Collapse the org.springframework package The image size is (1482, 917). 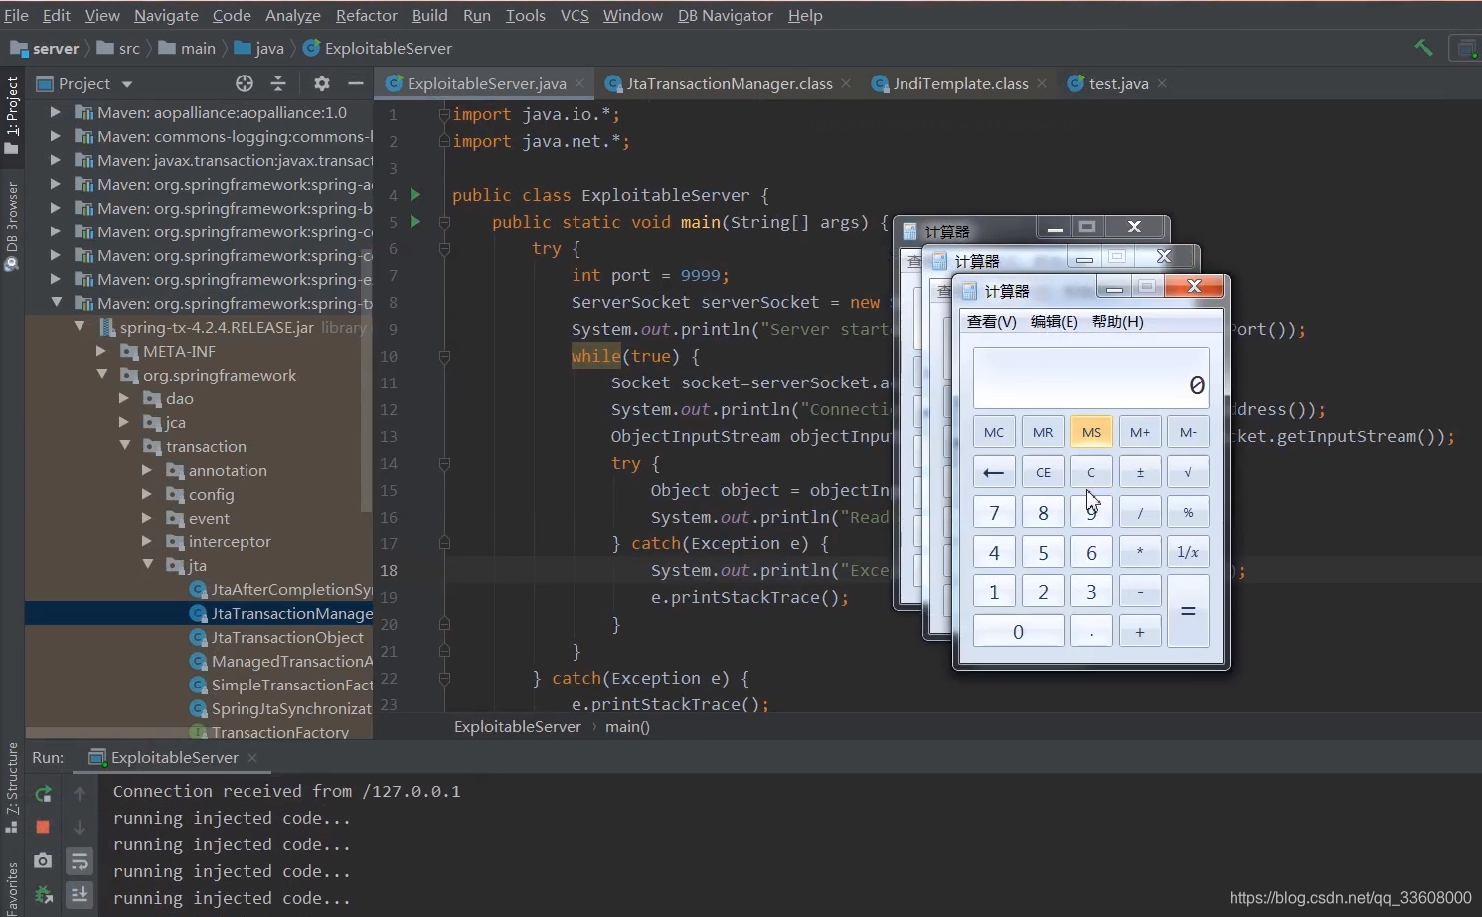[101, 375]
